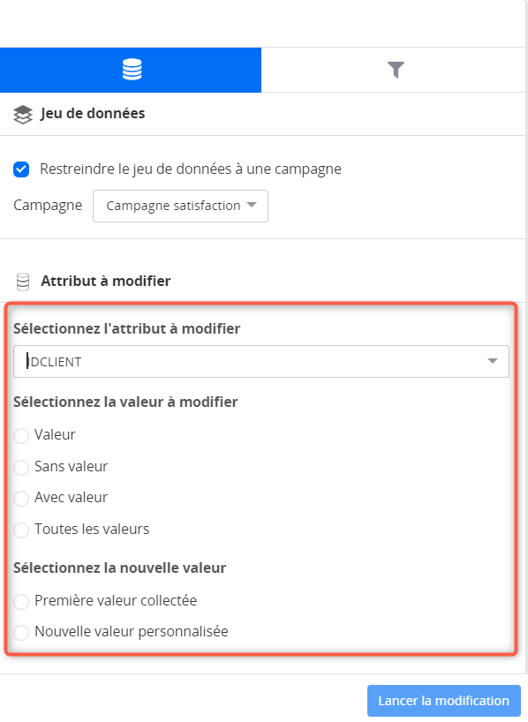Click the Jeu de données section header

(93, 113)
